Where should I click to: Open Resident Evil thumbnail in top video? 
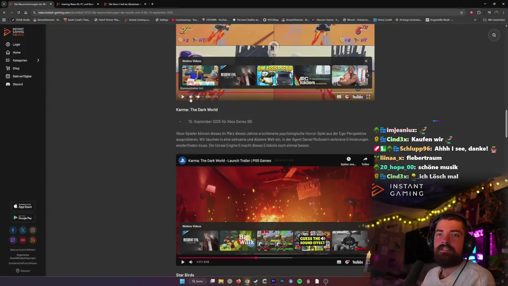(238, 75)
